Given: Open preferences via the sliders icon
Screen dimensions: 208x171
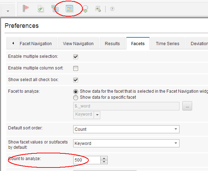Looking at the screenshot, I should [x=69, y=8].
